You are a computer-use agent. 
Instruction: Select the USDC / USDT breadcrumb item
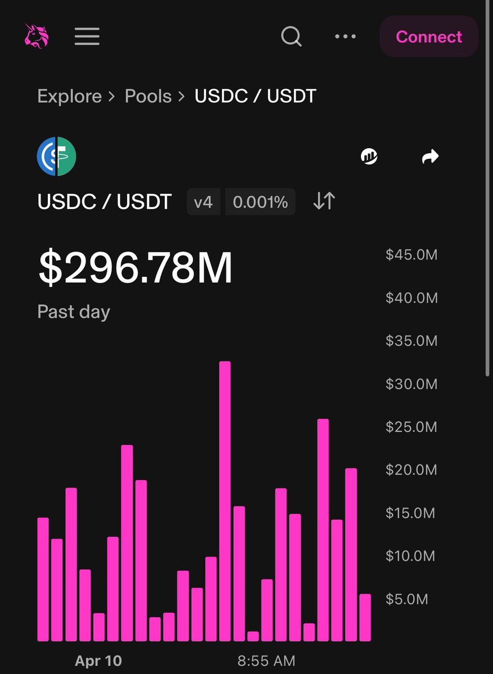coord(255,96)
